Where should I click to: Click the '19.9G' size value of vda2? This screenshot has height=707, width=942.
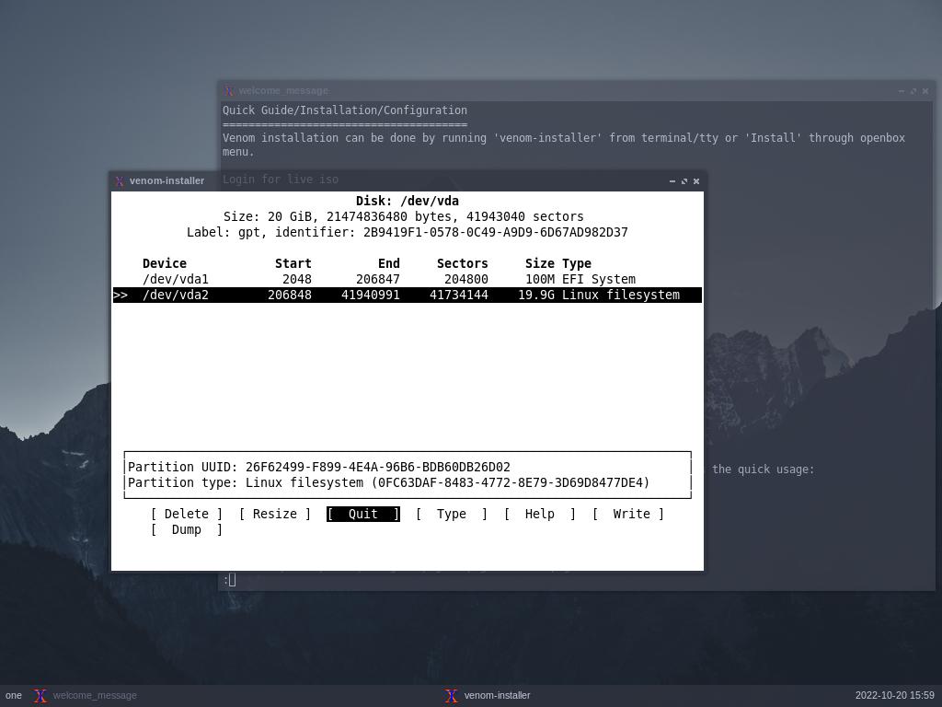(x=536, y=295)
